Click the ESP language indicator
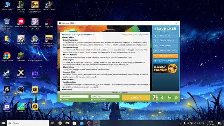 tap(203, 123)
